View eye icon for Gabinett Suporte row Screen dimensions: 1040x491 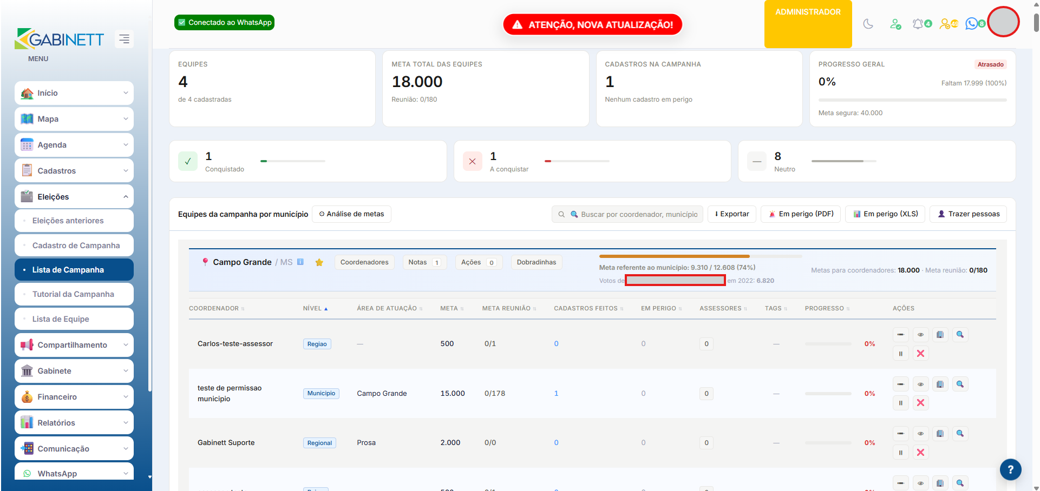(x=920, y=434)
